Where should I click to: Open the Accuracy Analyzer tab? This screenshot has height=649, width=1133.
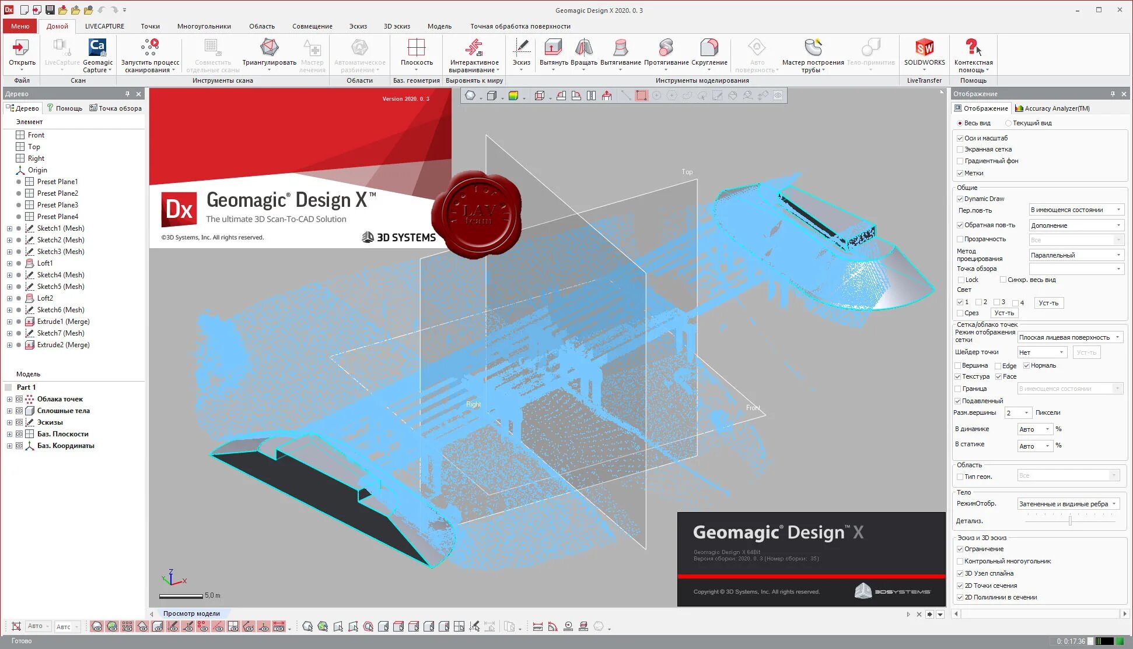click(x=1052, y=108)
